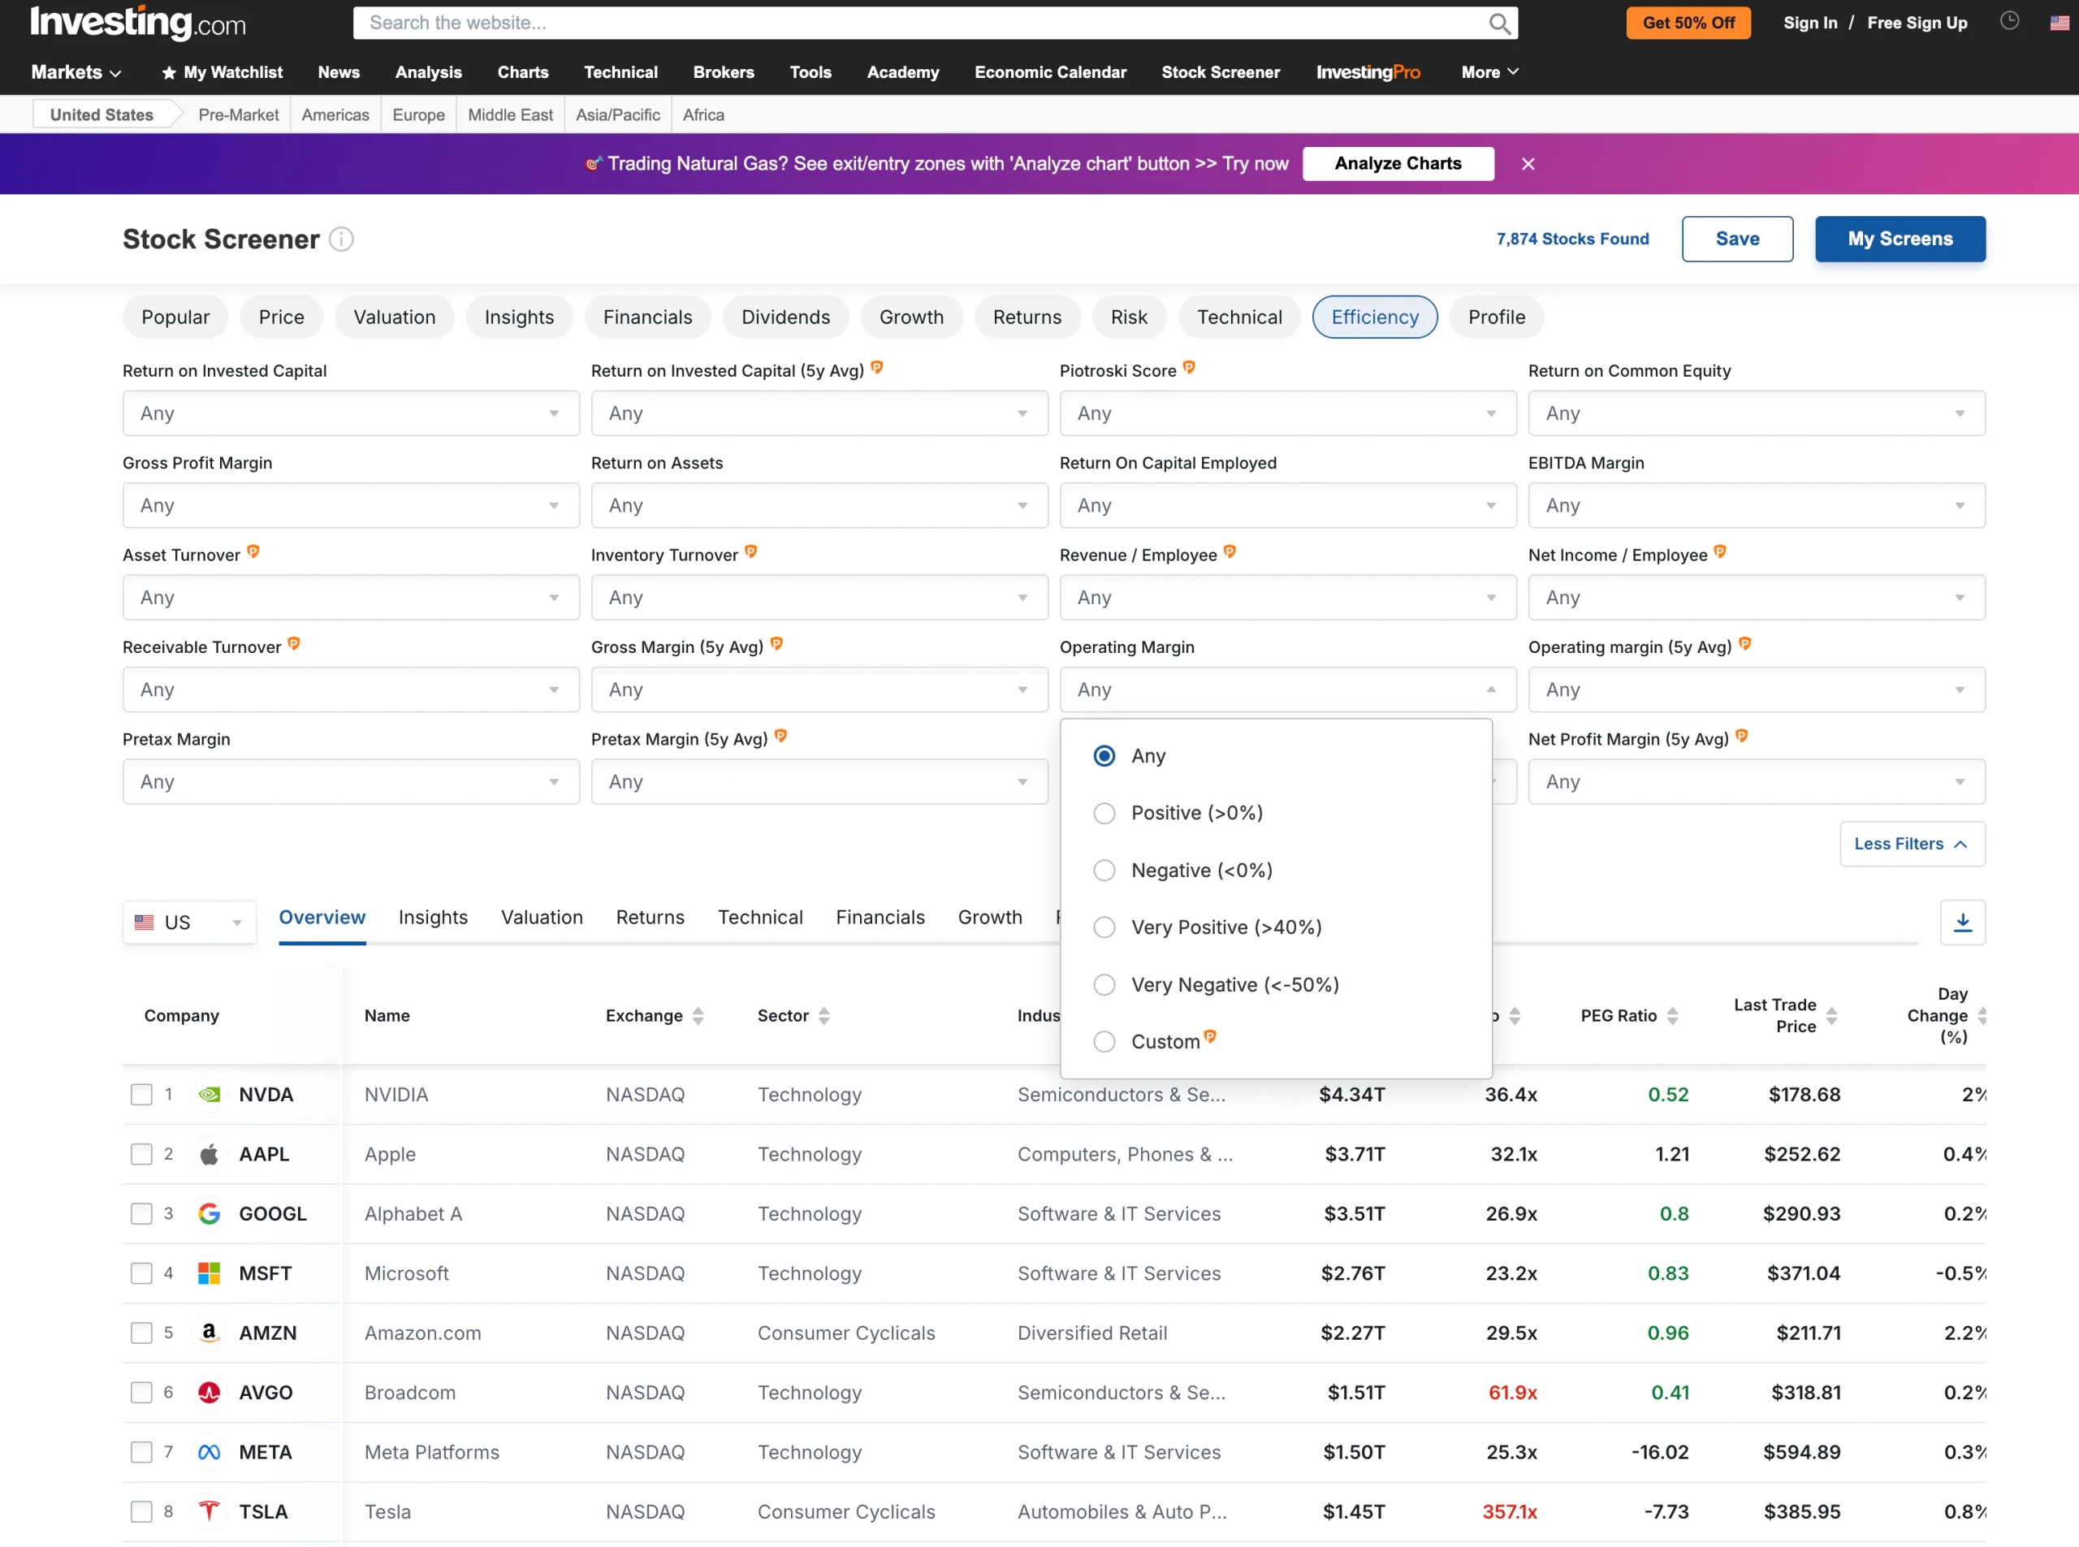Image resolution: width=2079 pixels, height=1547 pixels.
Task: Open the Markets dropdown
Action: [75, 72]
